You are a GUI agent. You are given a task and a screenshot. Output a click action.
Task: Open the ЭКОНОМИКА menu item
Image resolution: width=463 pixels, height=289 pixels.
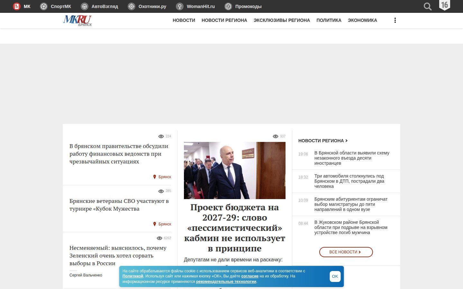[x=362, y=20]
